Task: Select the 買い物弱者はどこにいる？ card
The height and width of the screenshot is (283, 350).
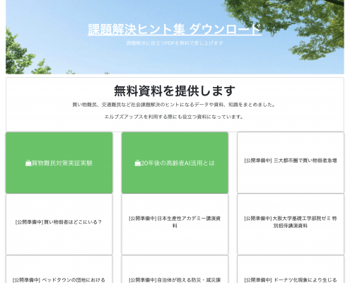Action: [x=59, y=224]
